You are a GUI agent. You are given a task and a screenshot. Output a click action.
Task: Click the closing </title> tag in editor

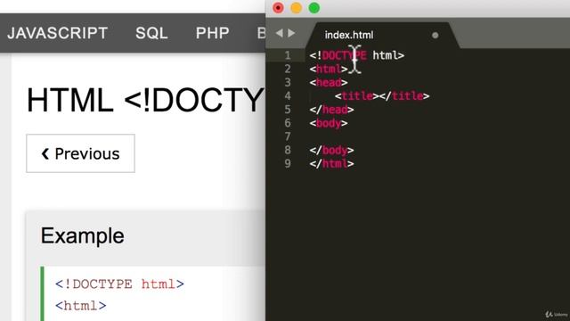point(404,96)
